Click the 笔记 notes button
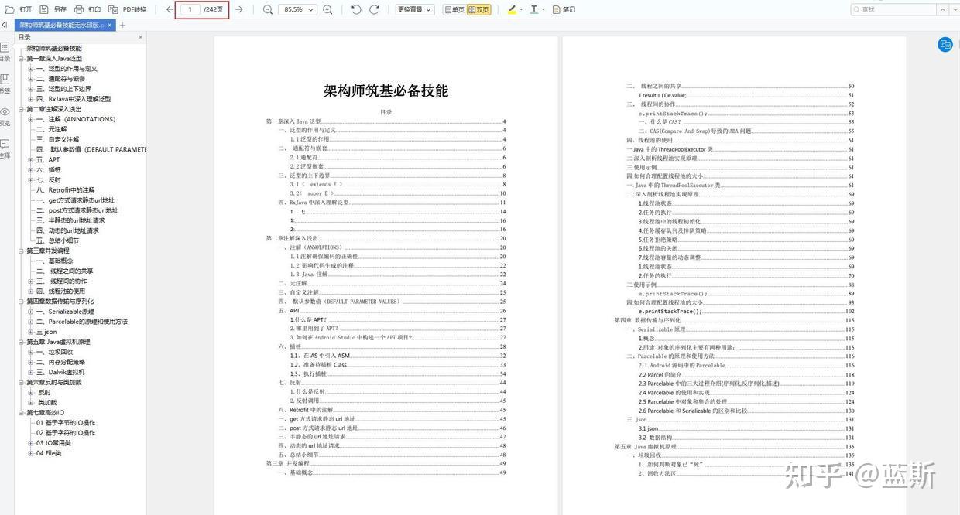Image resolution: width=960 pixels, height=515 pixels. pos(564,9)
